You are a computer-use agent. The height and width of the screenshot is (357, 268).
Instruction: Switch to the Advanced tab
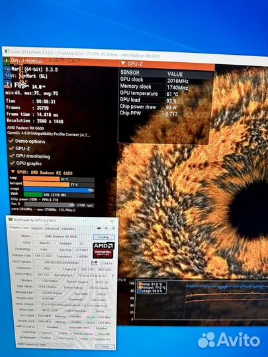pyautogui.click(x=52, y=228)
